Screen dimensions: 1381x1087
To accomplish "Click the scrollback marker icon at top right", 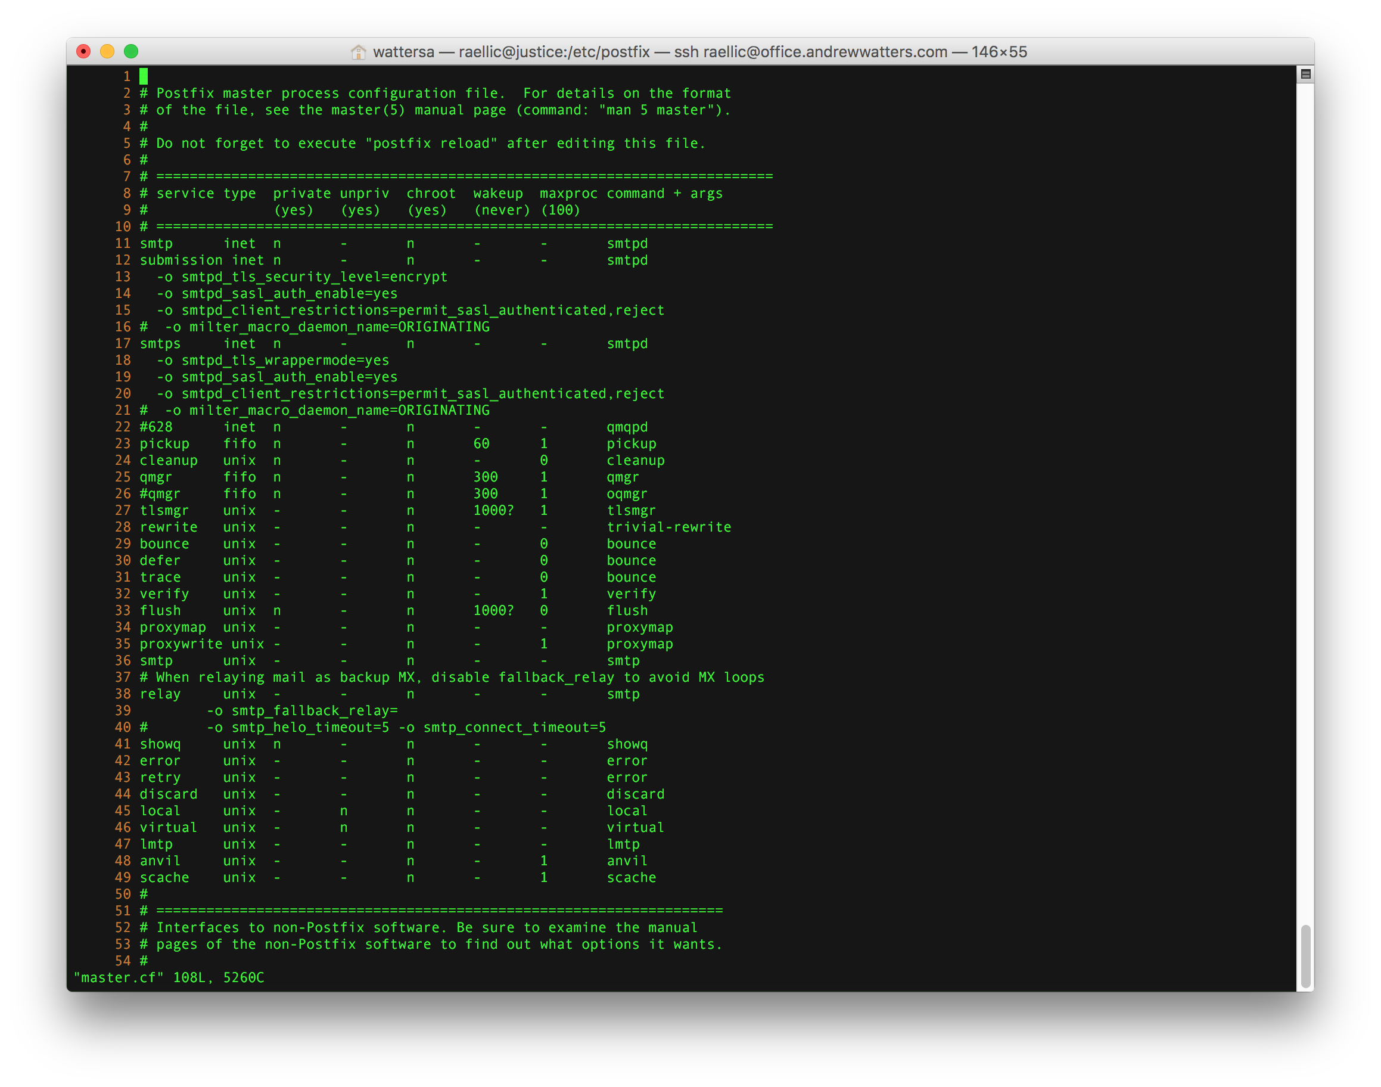I will point(1305,74).
